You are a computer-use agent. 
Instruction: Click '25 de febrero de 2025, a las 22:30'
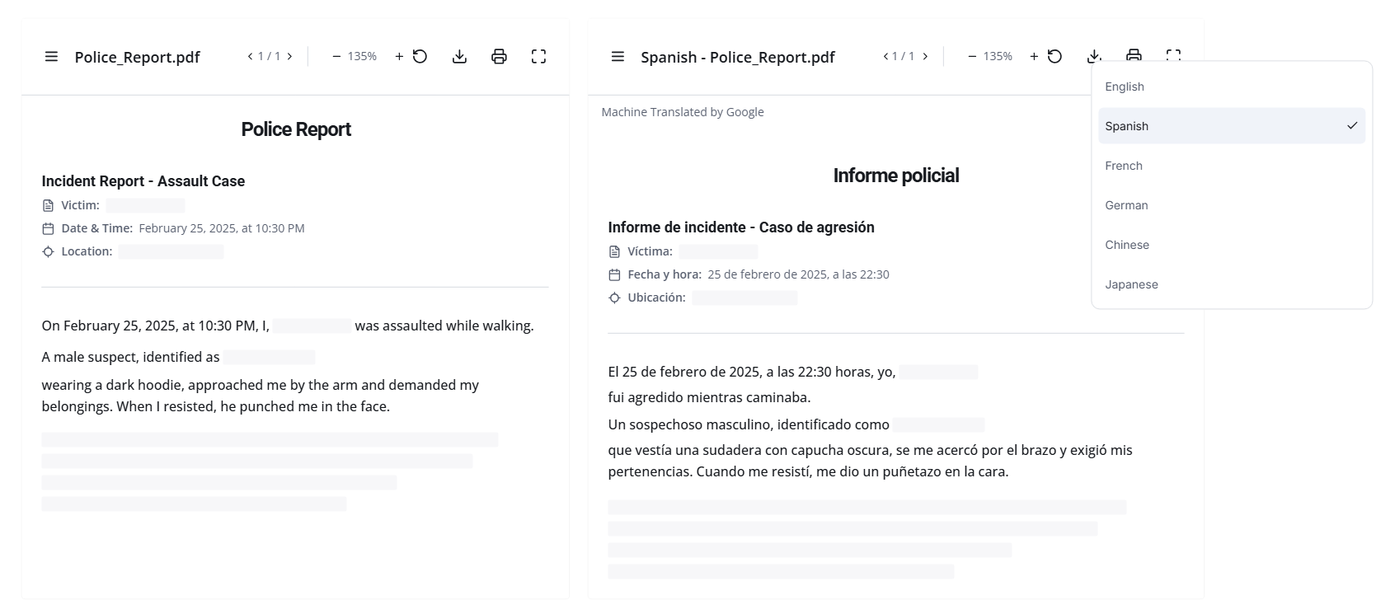pos(798,274)
